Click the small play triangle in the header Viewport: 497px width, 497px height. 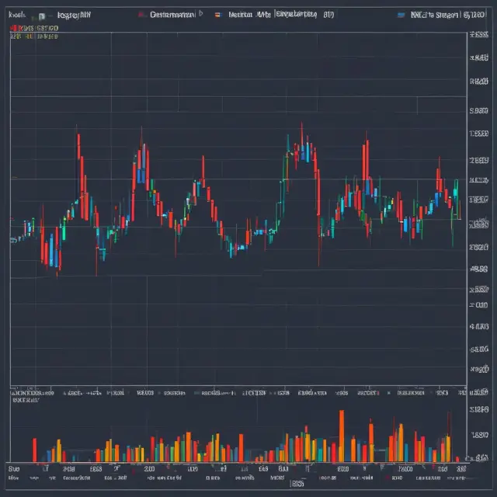[x=200, y=14]
